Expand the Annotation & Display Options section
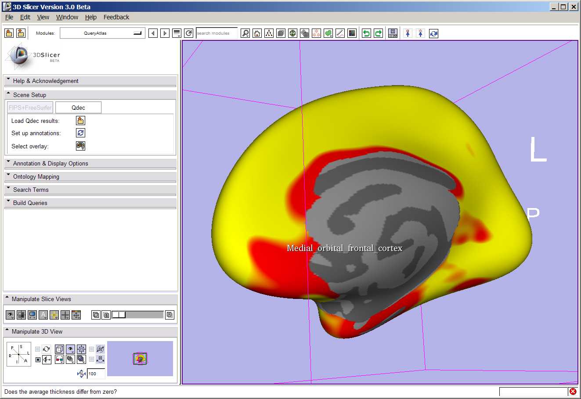Image resolution: width=581 pixels, height=399 pixels. 51,163
